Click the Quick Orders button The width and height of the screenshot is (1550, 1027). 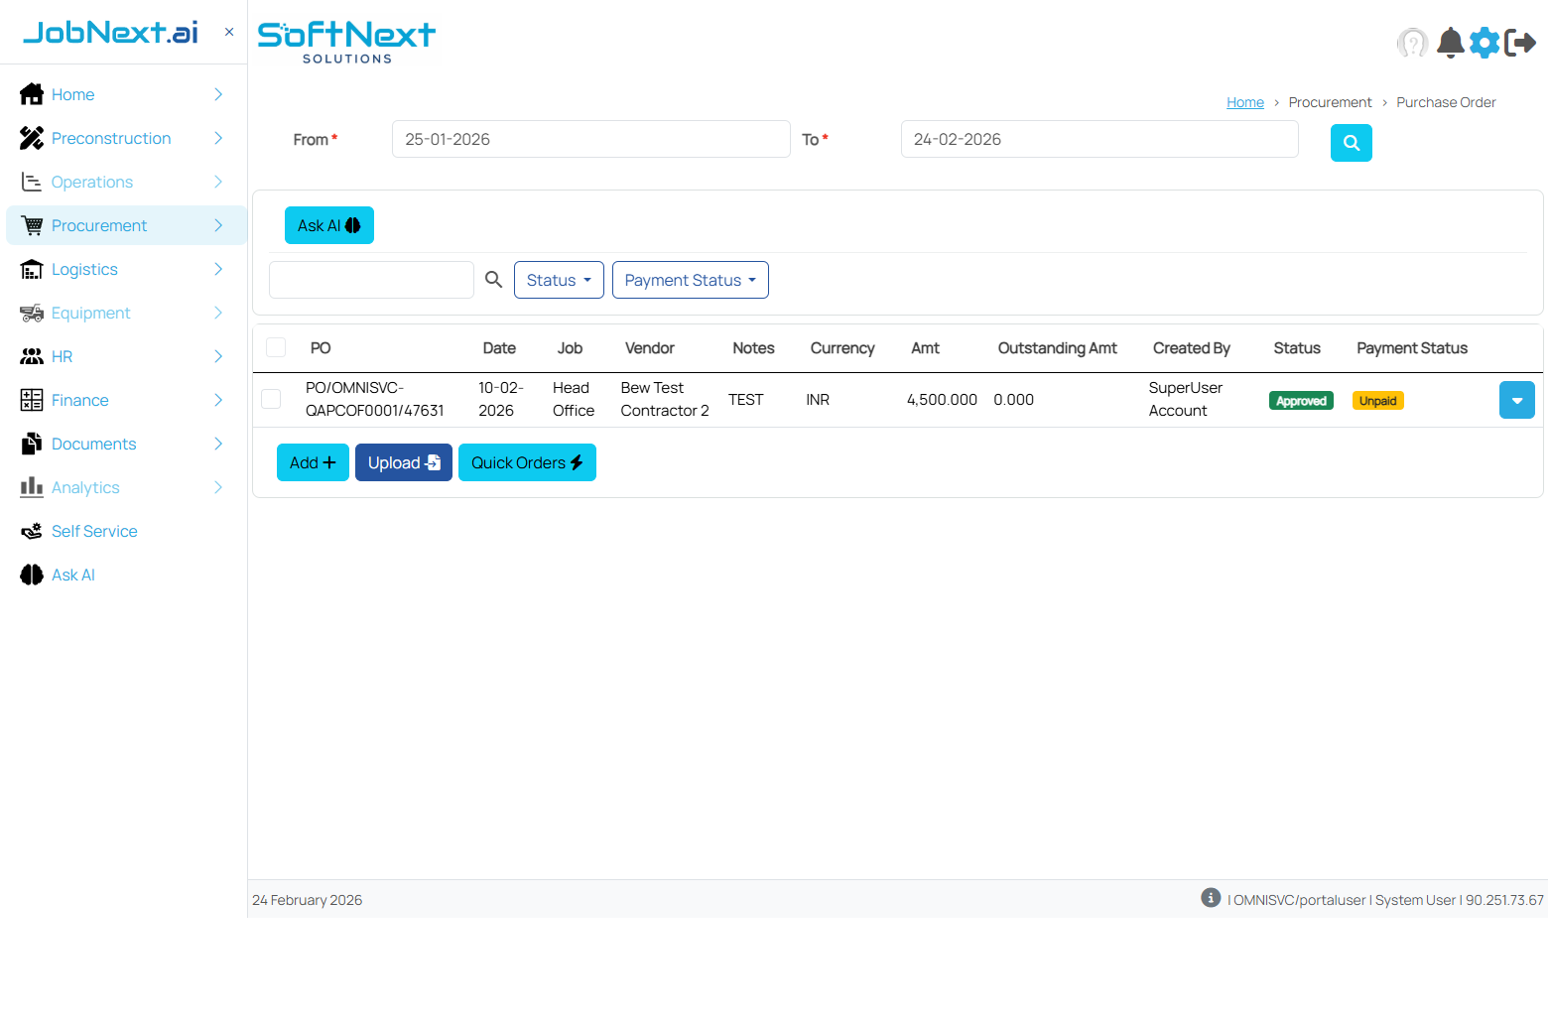coord(527,462)
